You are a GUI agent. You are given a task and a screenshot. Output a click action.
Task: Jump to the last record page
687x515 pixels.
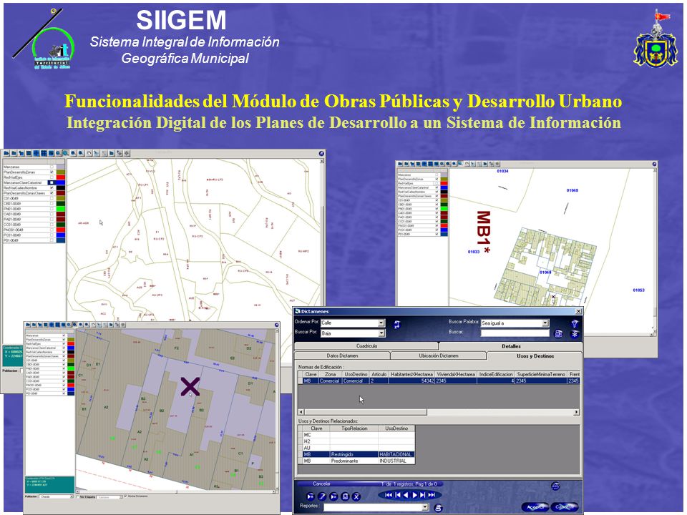[432, 495]
